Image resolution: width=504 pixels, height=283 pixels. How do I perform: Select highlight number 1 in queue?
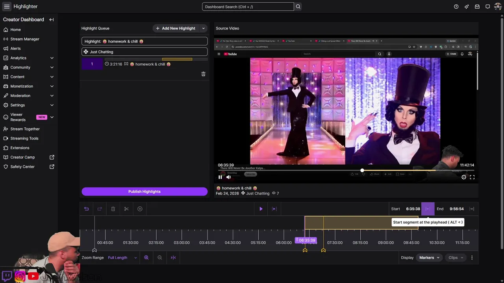tap(92, 64)
